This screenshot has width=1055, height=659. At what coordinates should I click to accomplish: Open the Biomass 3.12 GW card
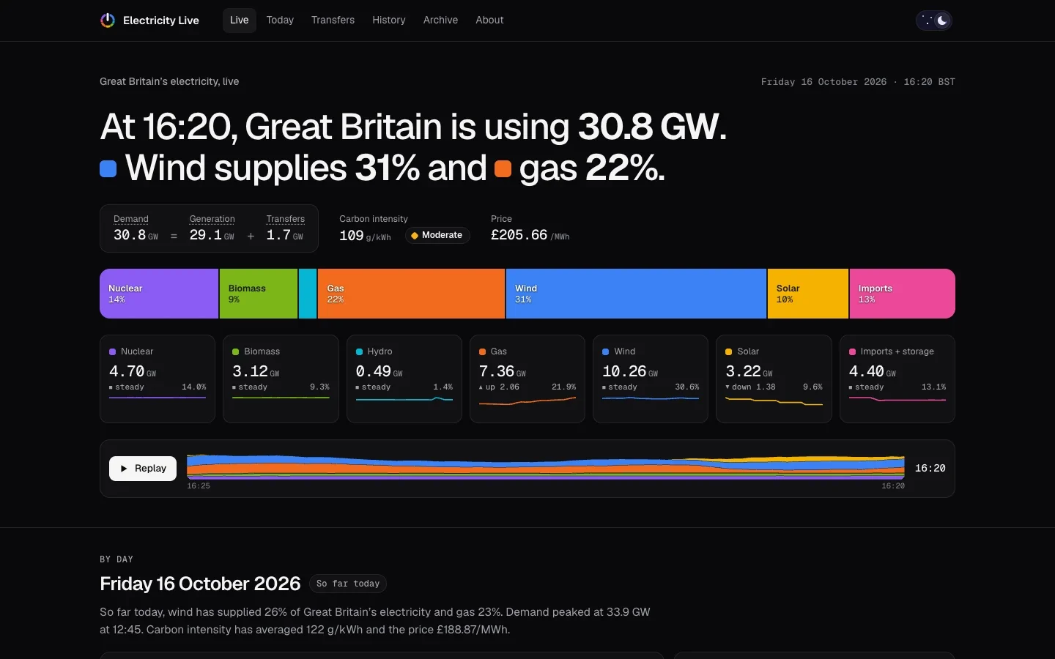point(281,379)
